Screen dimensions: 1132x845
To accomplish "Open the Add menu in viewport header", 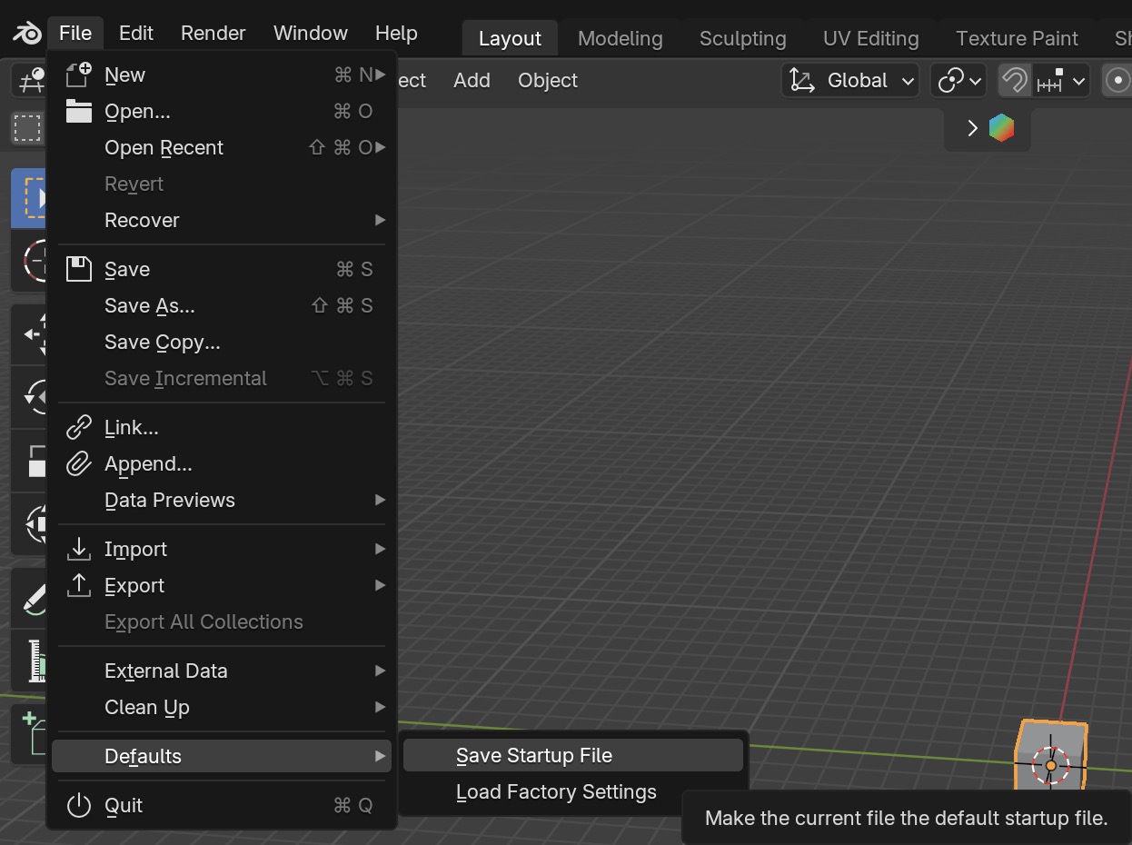I will pyautogui.click(x=472, y=81).
